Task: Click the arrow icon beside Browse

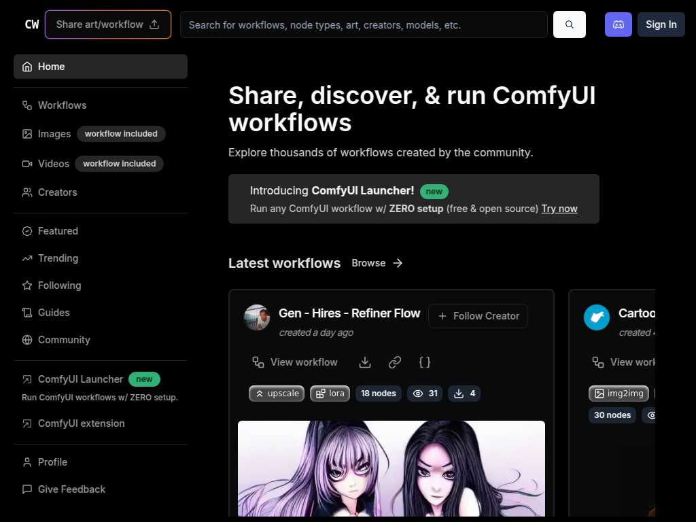Action: pyautogui.click(x=398, y=263)
